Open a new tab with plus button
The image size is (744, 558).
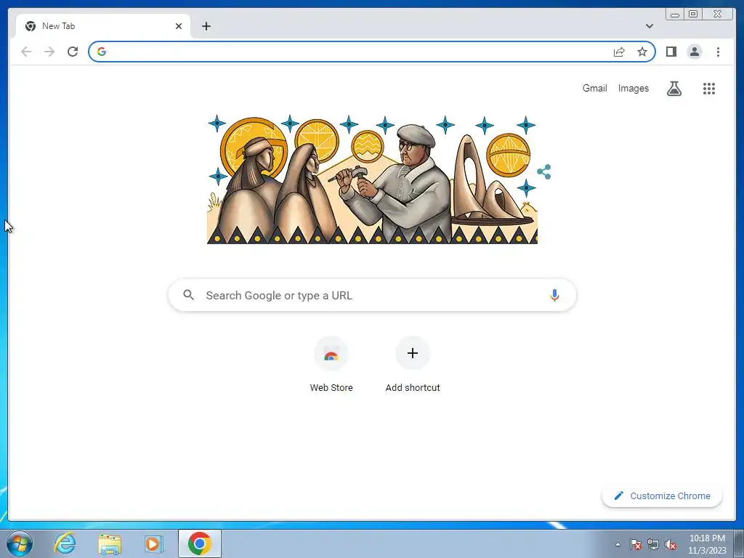click(206, 26)
